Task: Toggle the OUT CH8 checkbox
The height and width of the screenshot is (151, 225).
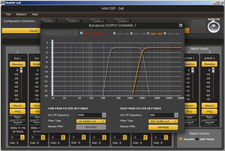Action: tap(165, 33)
